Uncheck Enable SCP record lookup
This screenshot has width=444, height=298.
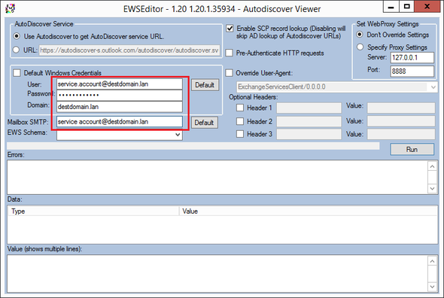point(230,29)
